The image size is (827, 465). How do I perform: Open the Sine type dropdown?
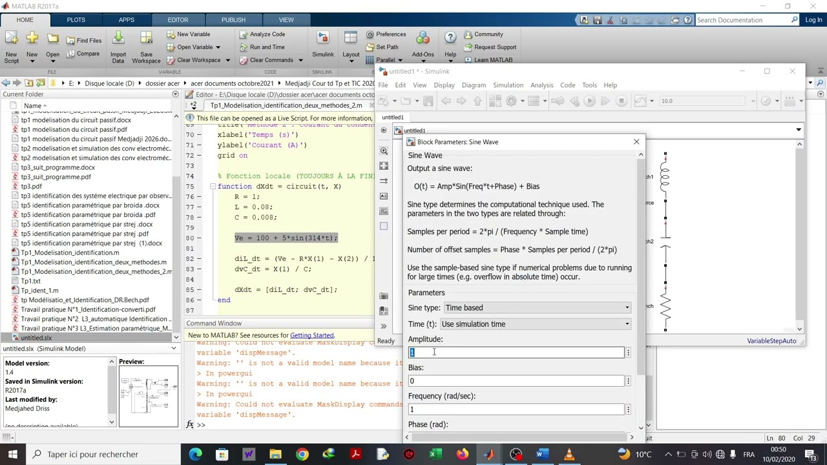pos(537,308)
